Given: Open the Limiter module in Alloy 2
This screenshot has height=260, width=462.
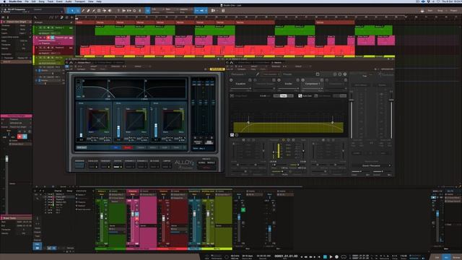Looking at the screenshot, I should [167, 165].
